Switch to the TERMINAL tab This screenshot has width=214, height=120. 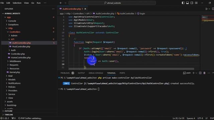click(x=111, y=73)
